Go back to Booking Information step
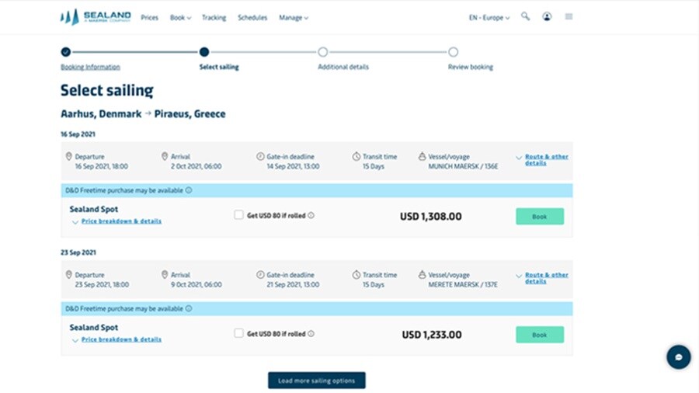This screenshot has width=699, height=393. 90,67
